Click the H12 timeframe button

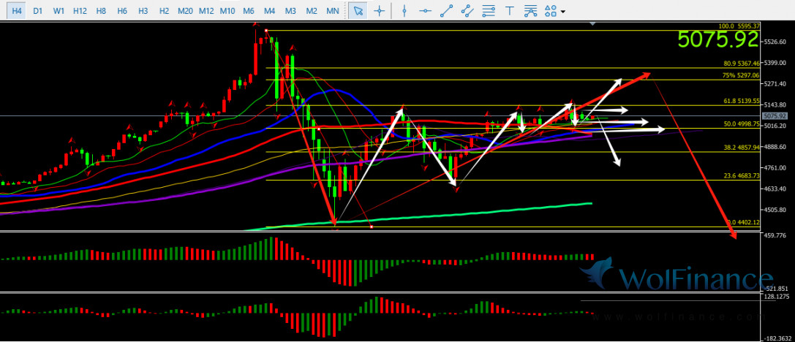coord(80,11)
